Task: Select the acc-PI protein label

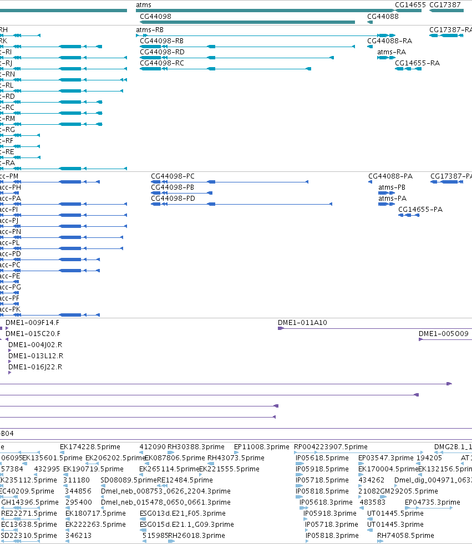Action: pyautogui.click(x=9, y=210)
